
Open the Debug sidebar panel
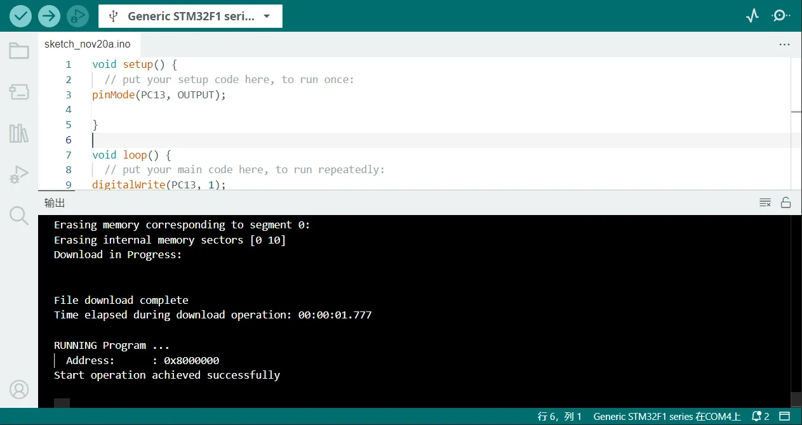pos(19,174)
